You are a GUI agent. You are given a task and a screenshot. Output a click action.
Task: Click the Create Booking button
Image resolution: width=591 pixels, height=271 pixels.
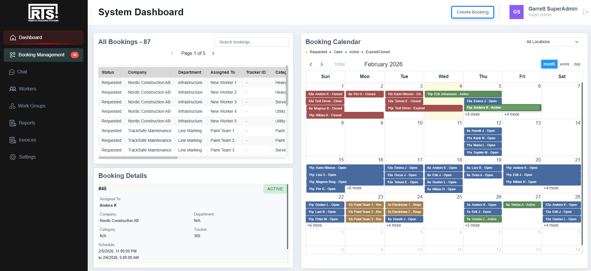[472, 12]
